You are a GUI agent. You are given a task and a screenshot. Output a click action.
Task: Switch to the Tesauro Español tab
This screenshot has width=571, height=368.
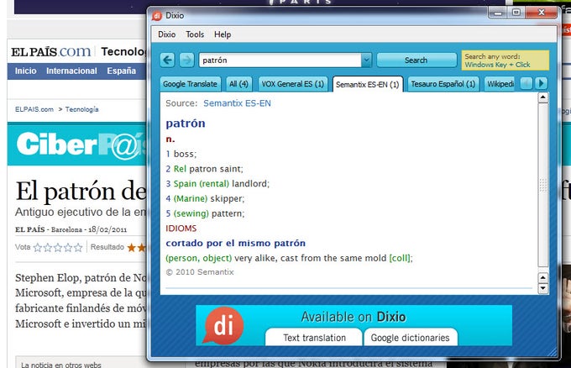(x=443, y=84)
